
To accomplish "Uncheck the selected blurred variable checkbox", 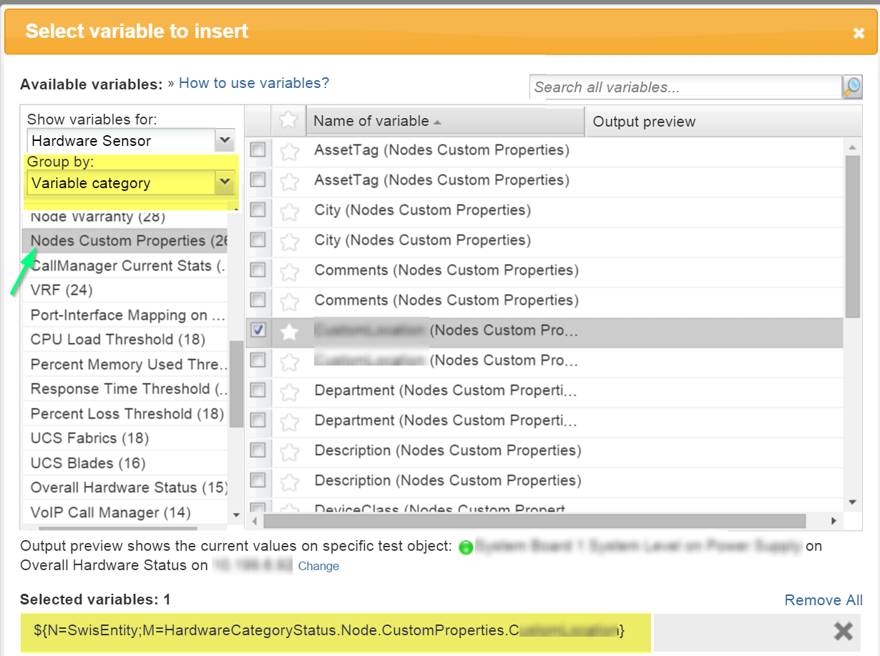I will [258, 330].
